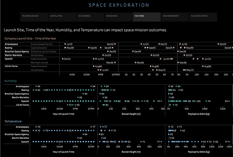Click the 'Company Launch Site - Time of the Year' heading
Image resolution: width=233 pixels, height=157 pixels.
(31, 39)
